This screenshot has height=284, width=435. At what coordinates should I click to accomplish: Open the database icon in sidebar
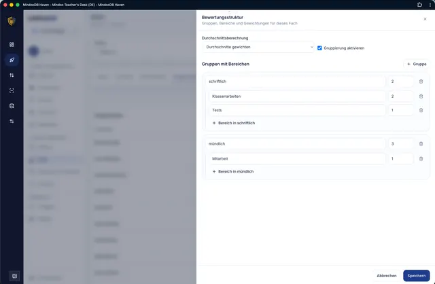click(12, 106)
